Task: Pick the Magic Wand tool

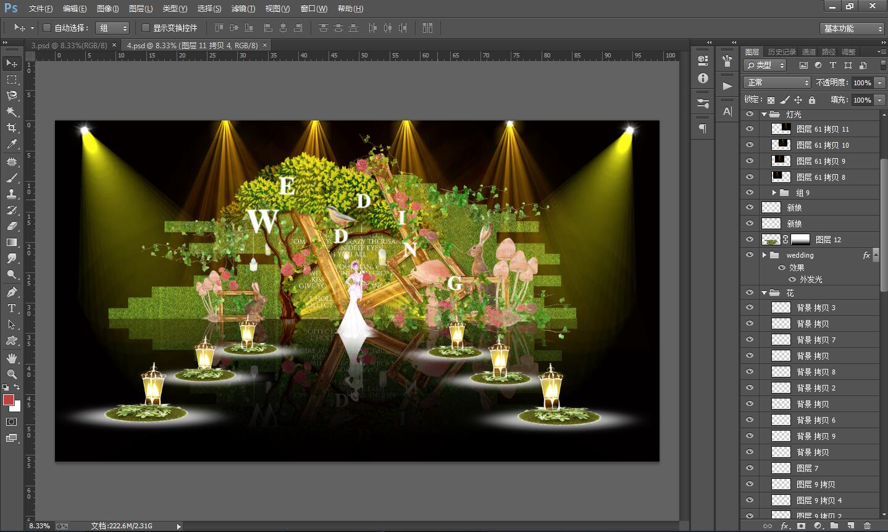Action: 12,112
